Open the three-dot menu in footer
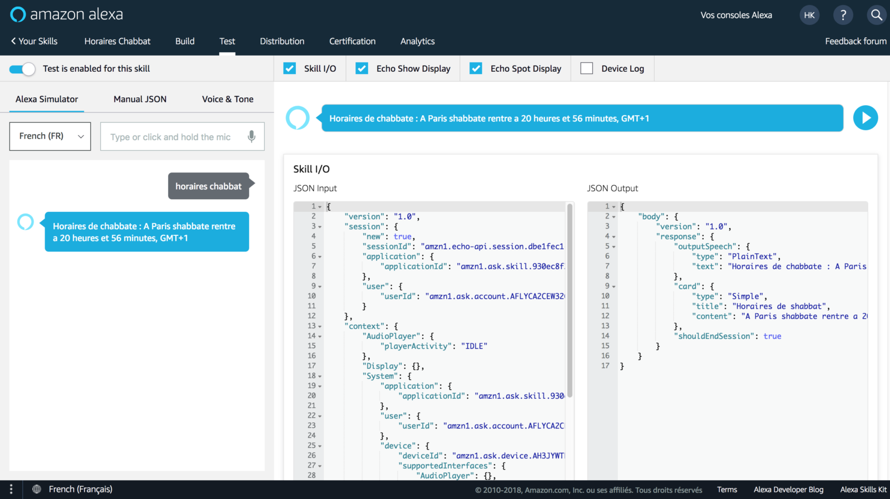This screenshot has width=890, height=499. 11,490
